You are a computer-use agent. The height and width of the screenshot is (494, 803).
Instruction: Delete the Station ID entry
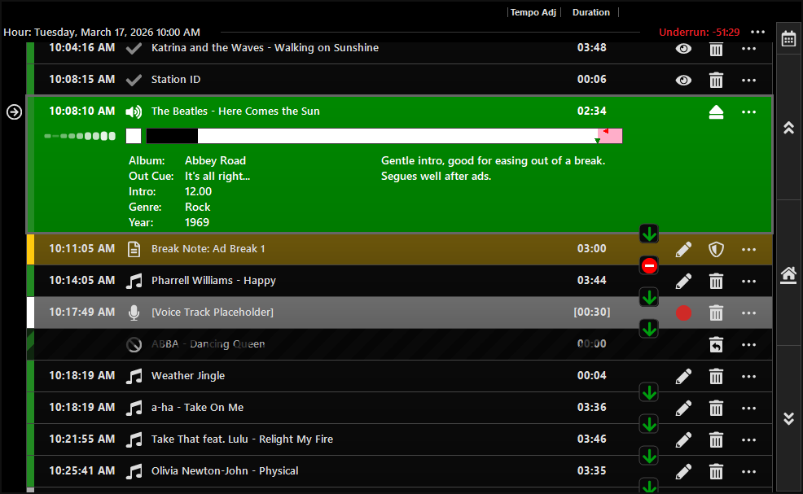(x=716, y=81)
